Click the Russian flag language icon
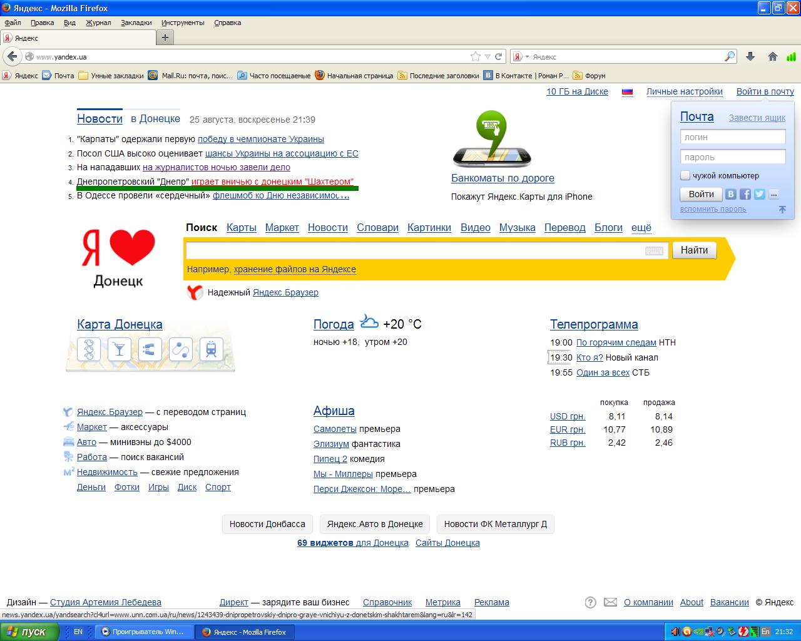The image size is (801, 641). (627, 91)
